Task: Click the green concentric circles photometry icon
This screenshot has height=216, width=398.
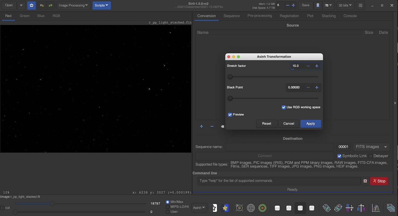Action: (x=262, y=208)
